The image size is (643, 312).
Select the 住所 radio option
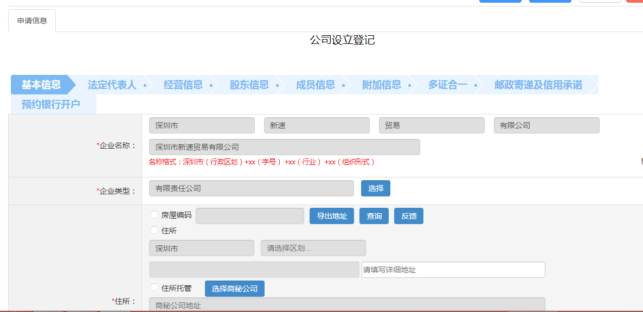point(154,230)
